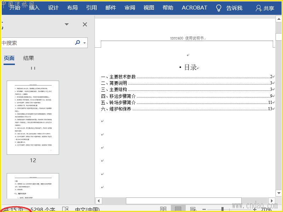The image size is (283, 212).
Task: Click the zoom slider handle
Action: click(x=223, y=209)
